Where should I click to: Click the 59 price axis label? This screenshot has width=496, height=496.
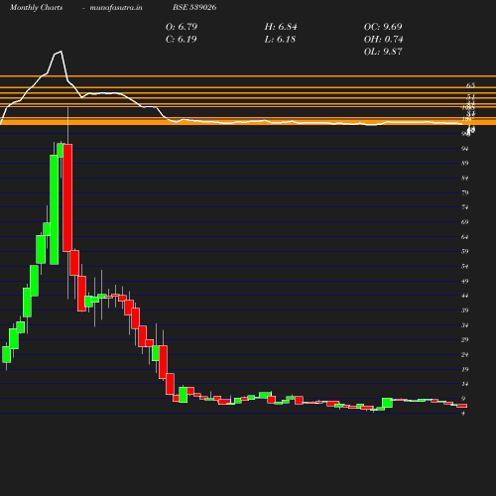465,252
